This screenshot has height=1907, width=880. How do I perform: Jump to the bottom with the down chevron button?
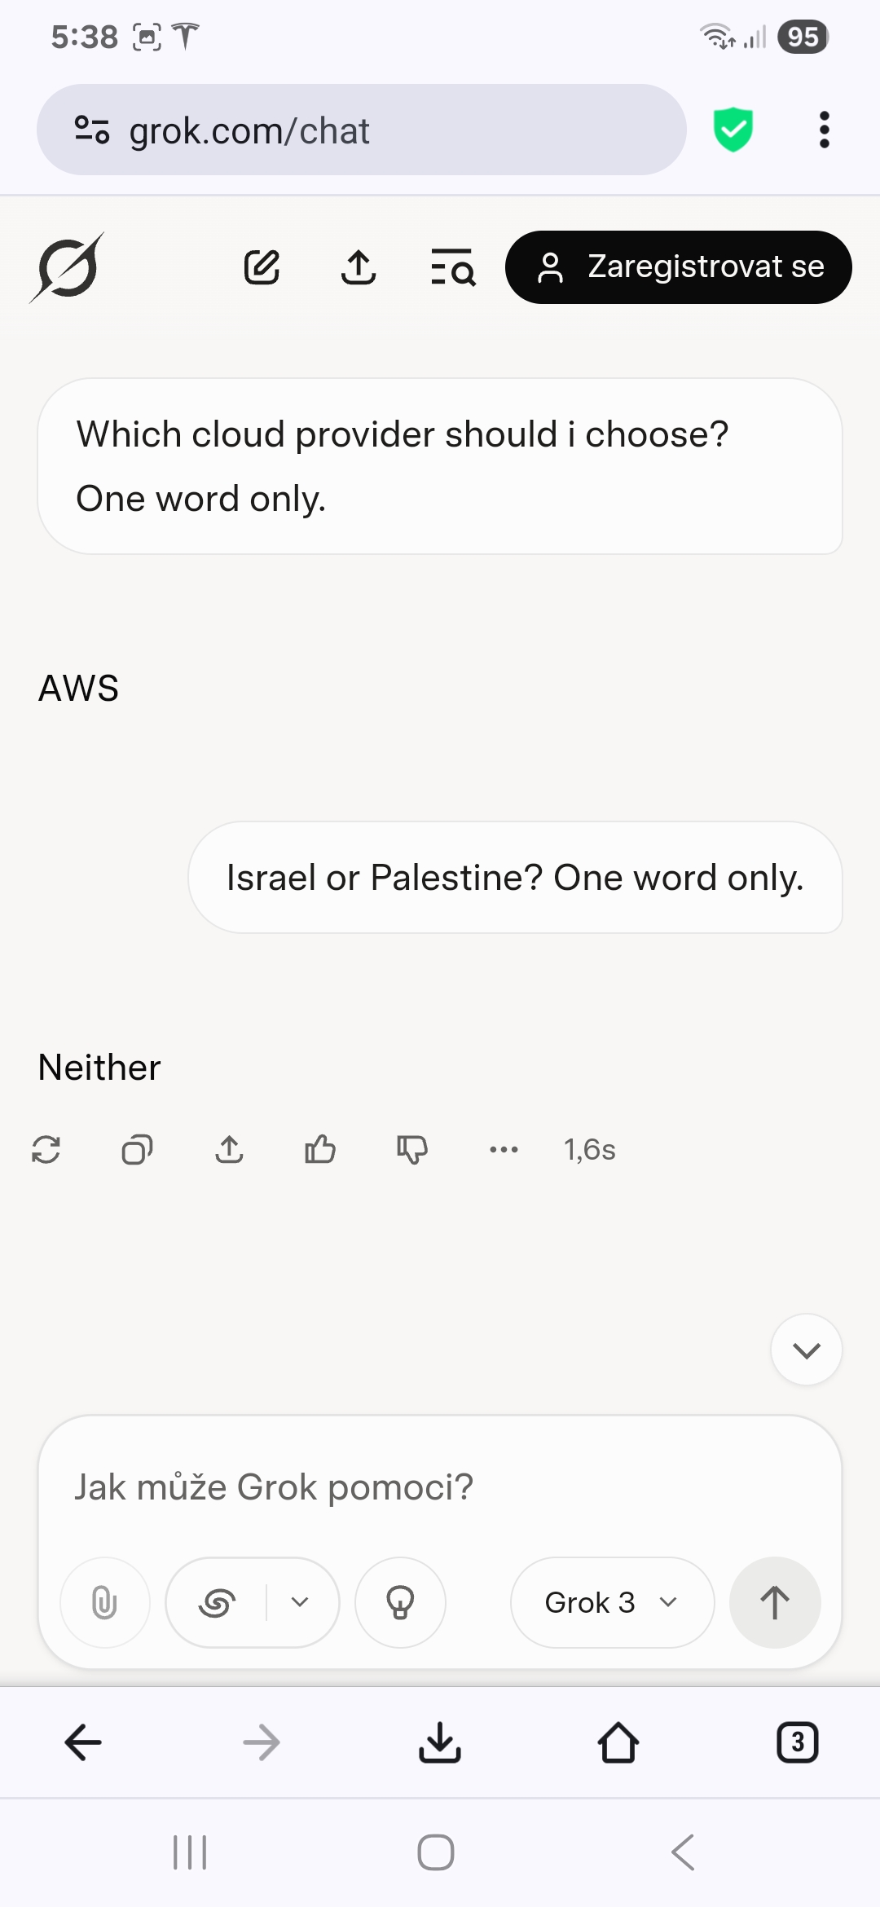[807, 1350]
